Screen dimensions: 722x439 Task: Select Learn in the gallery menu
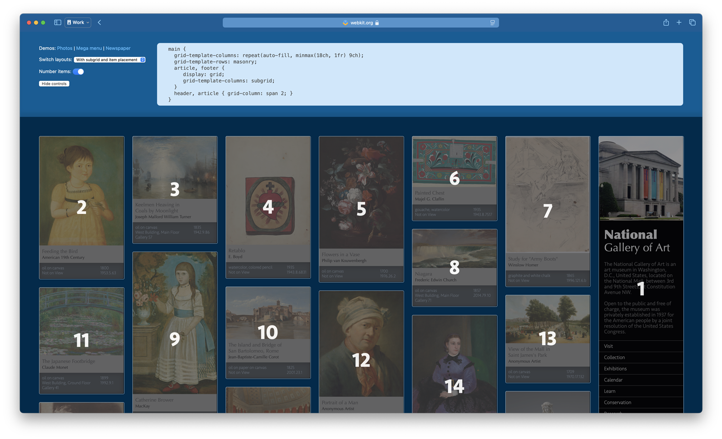click(641, 391)
